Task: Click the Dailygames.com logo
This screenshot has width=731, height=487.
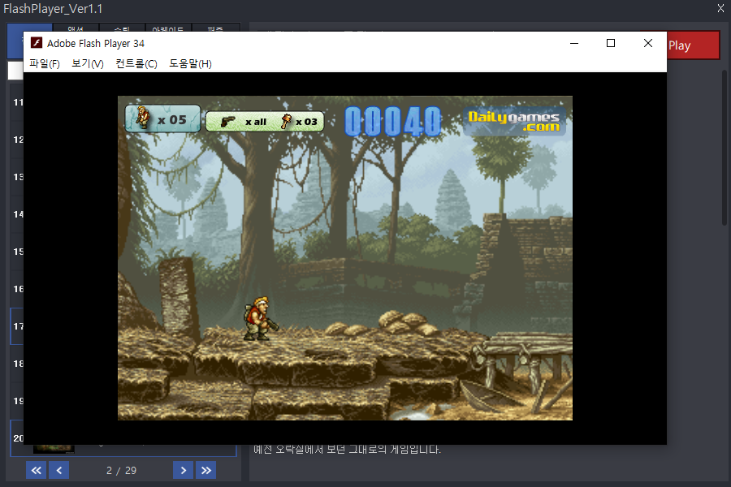Action: pos(514,121)
